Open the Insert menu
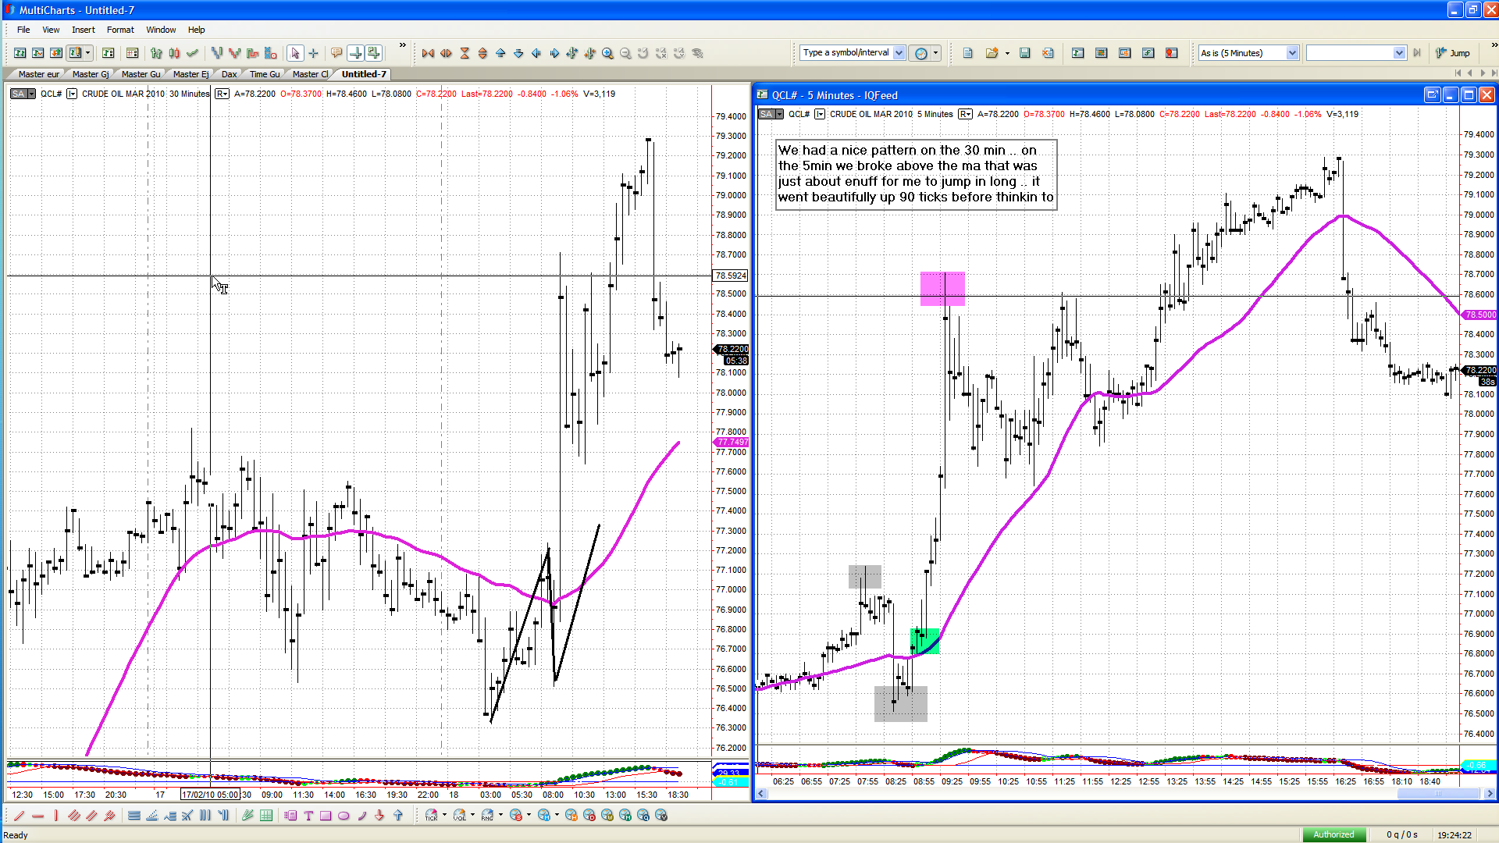 [x=84, y=30]
